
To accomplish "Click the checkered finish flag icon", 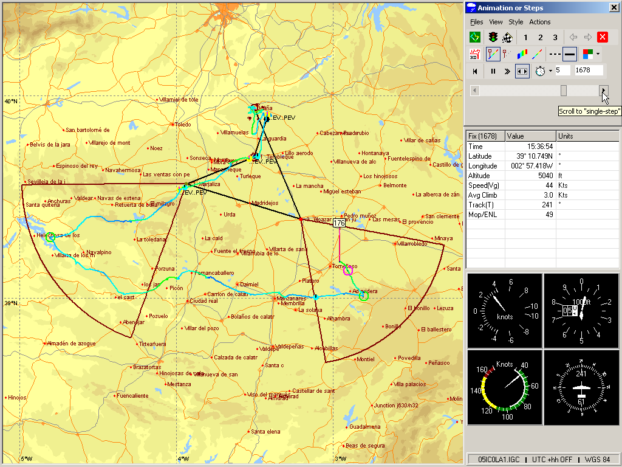I will [x=508, y=37].
